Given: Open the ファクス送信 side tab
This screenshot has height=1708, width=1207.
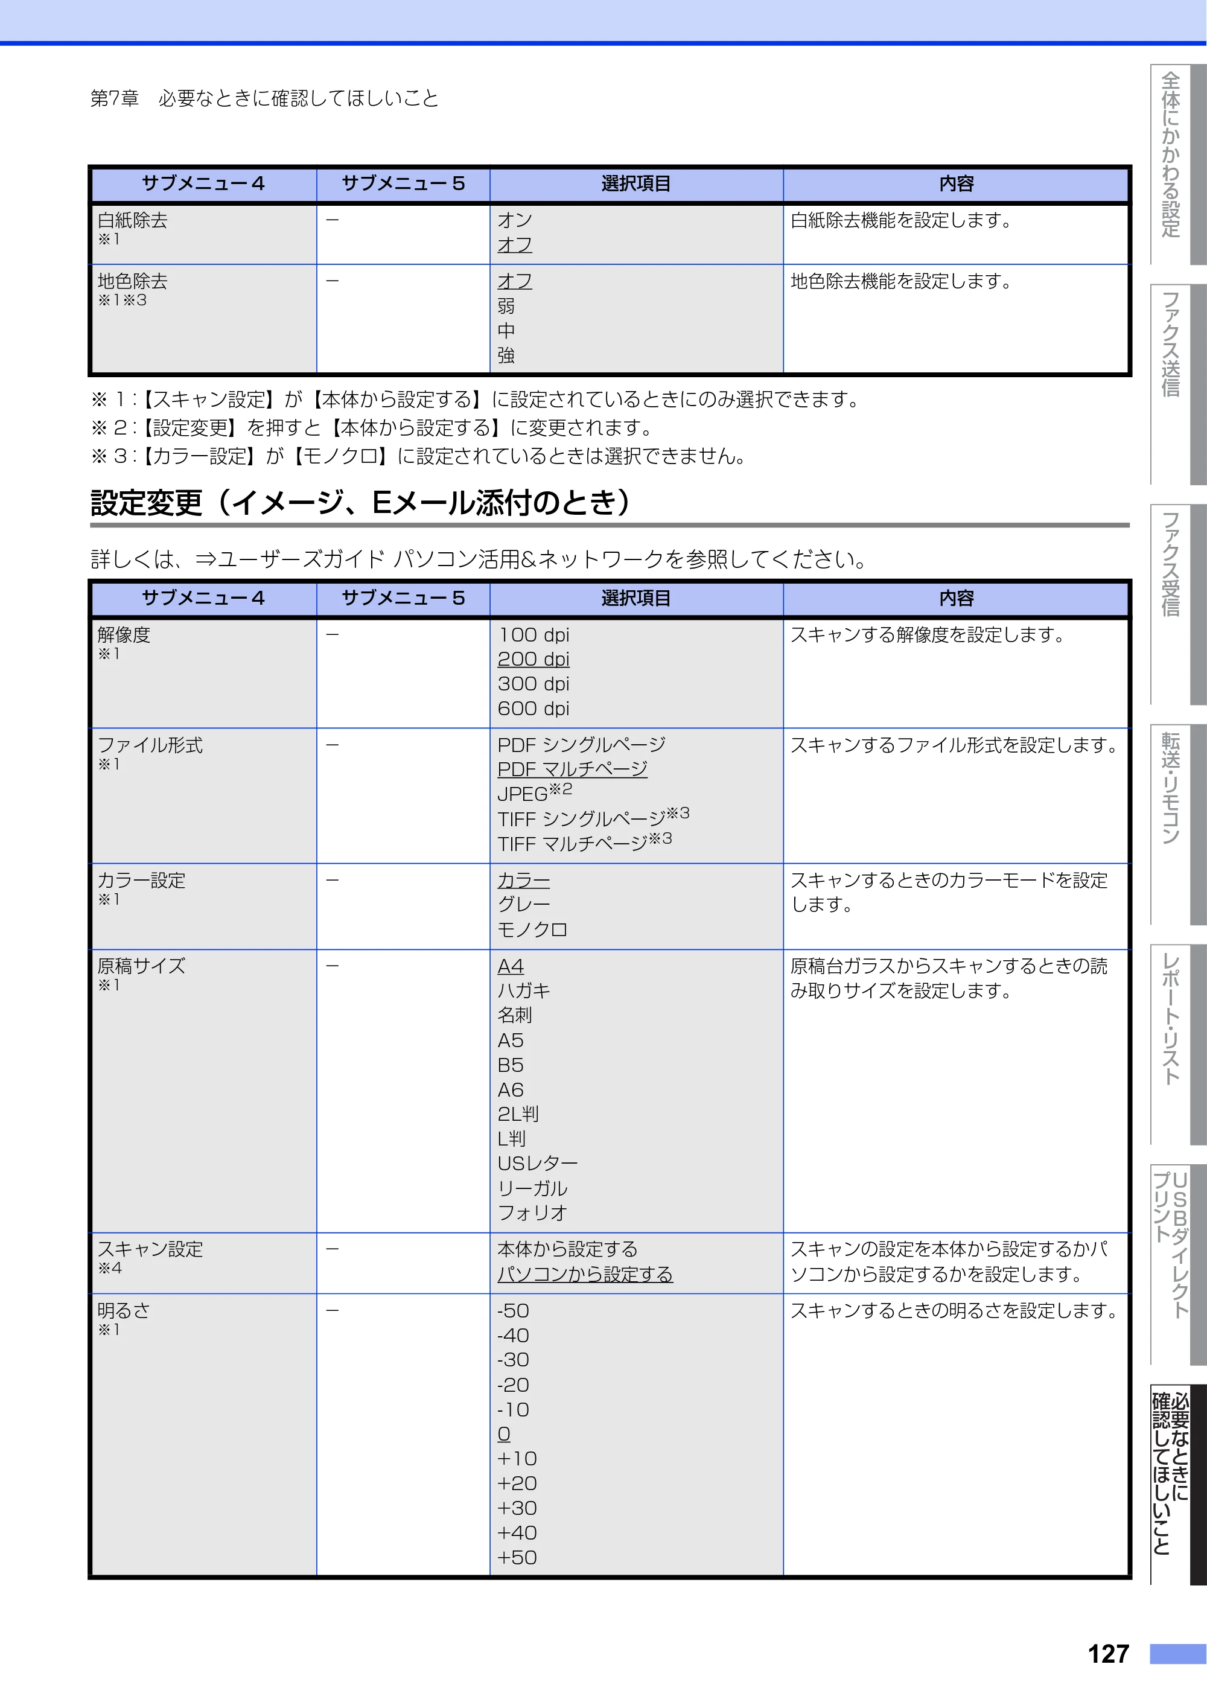Looking at the screenshot, I should [x=1177, y=384].
